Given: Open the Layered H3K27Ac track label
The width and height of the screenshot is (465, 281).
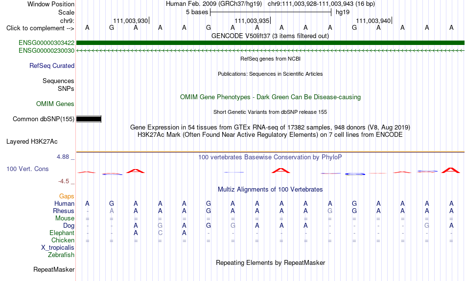Looking at the screenshot, I should pos(32,142).
